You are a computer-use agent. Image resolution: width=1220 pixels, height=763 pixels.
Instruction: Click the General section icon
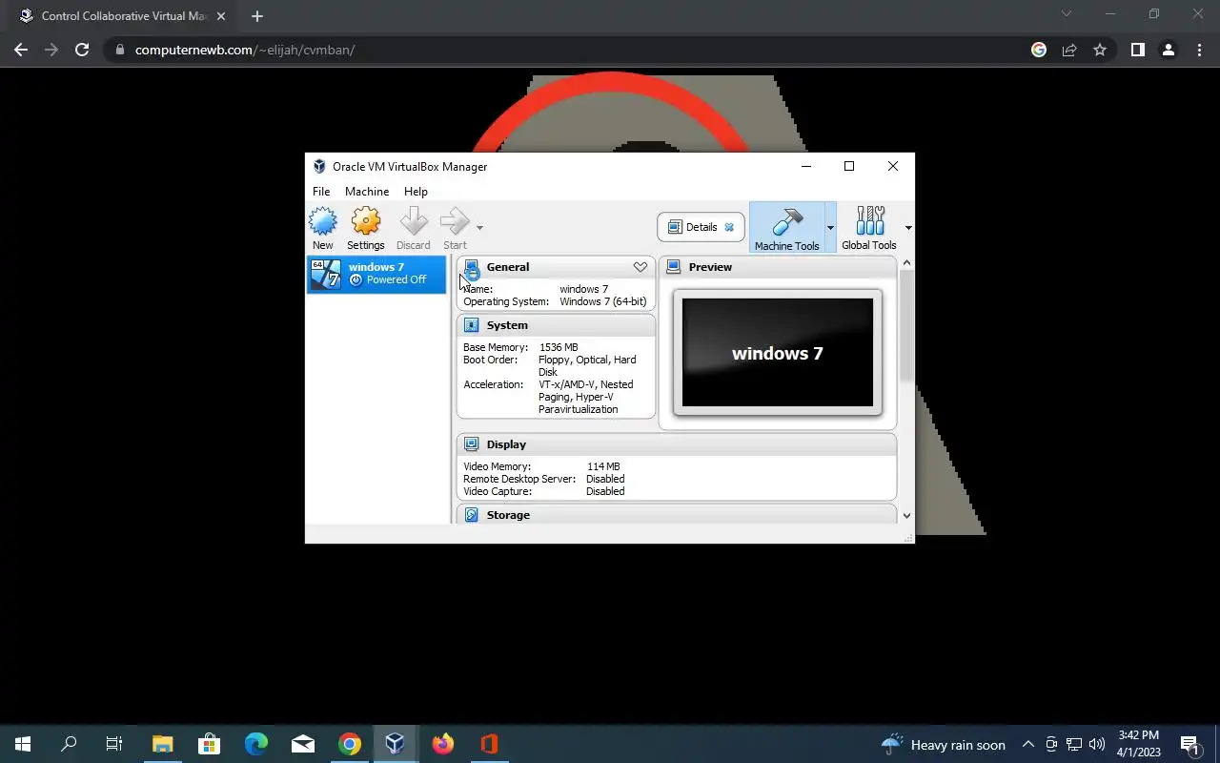[x=471, y=268]
